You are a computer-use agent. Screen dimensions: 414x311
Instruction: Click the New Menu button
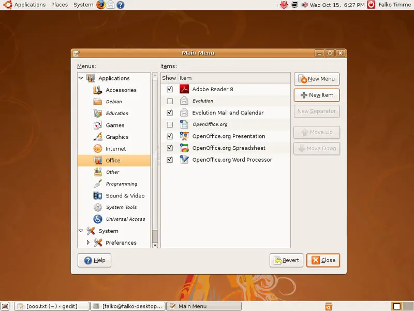317,79
